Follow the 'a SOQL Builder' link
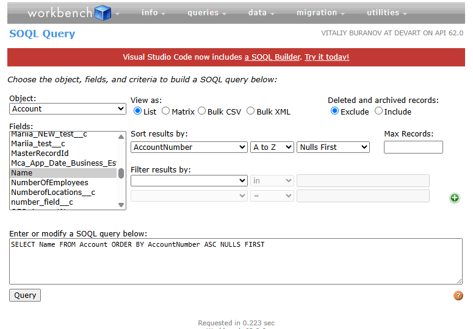Viewport: 473px width, 329px height. point(272,57)
